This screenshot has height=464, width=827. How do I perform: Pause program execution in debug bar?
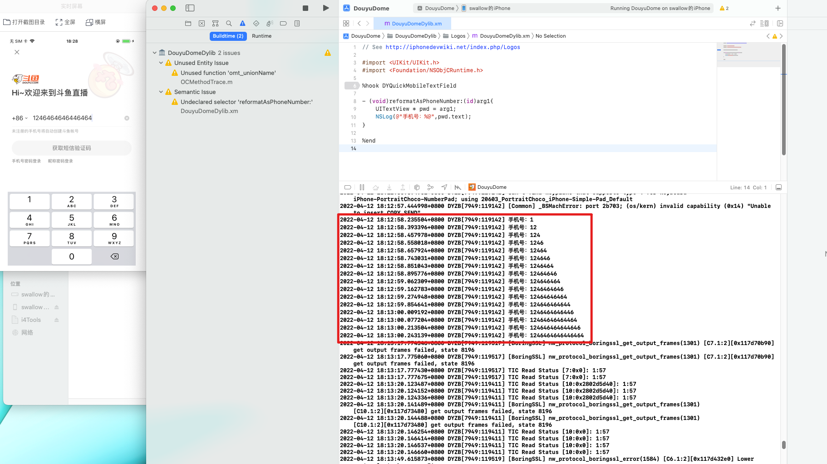[362, 187]
